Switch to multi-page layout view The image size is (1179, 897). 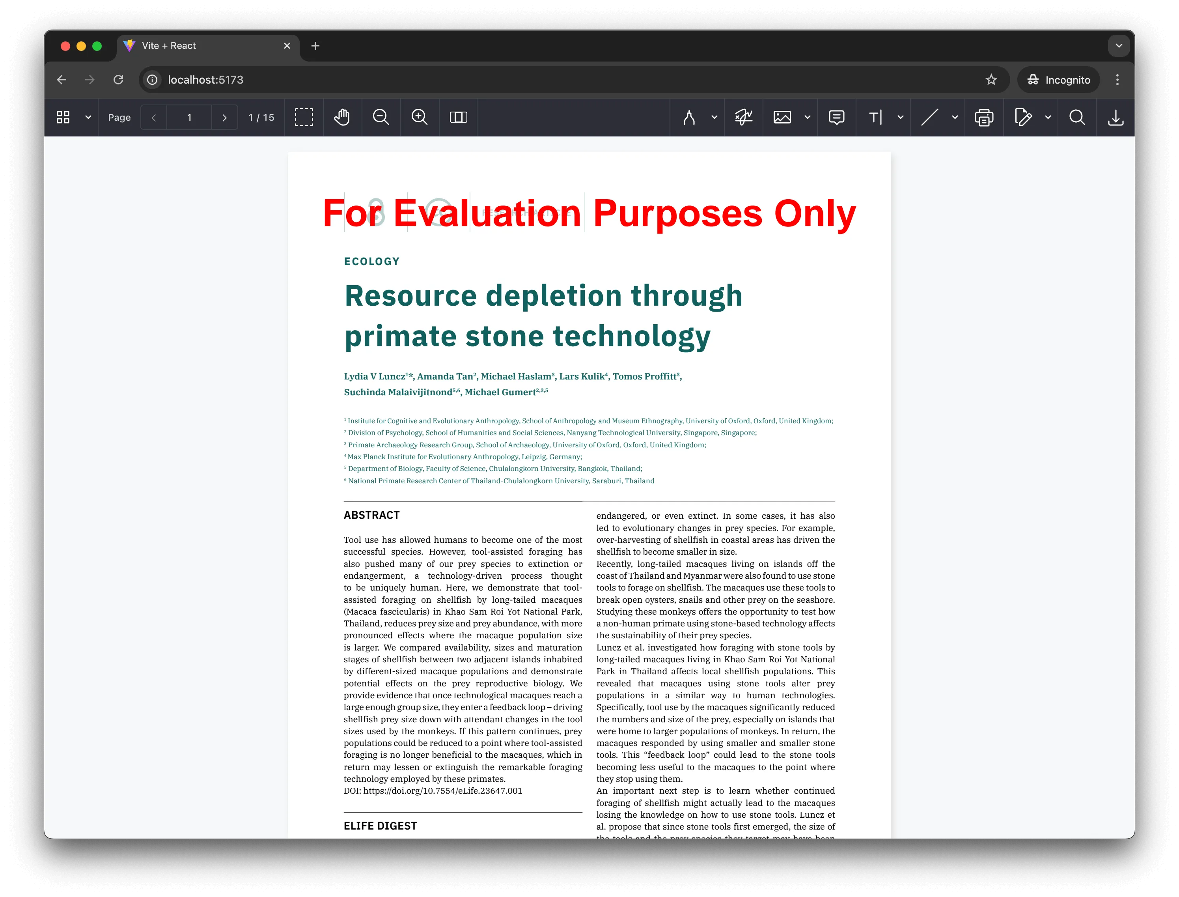click(x=459, y=117)
